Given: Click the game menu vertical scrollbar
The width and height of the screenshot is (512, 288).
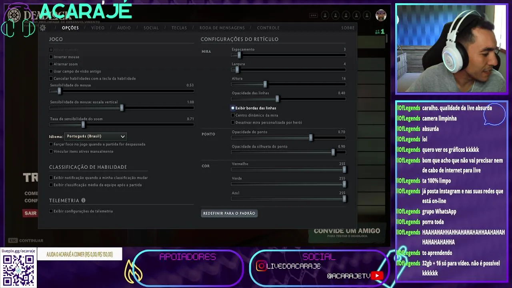Looking at the screenshot, I should click(387, 39).
